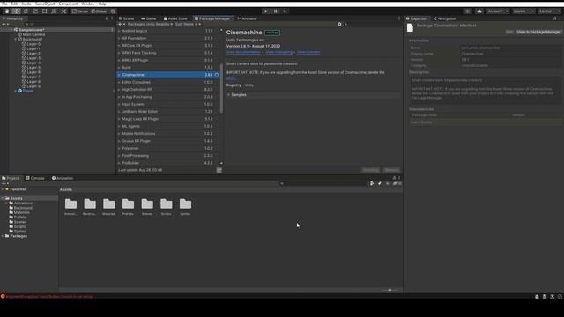Open the Assets menu

pos(26,4)
